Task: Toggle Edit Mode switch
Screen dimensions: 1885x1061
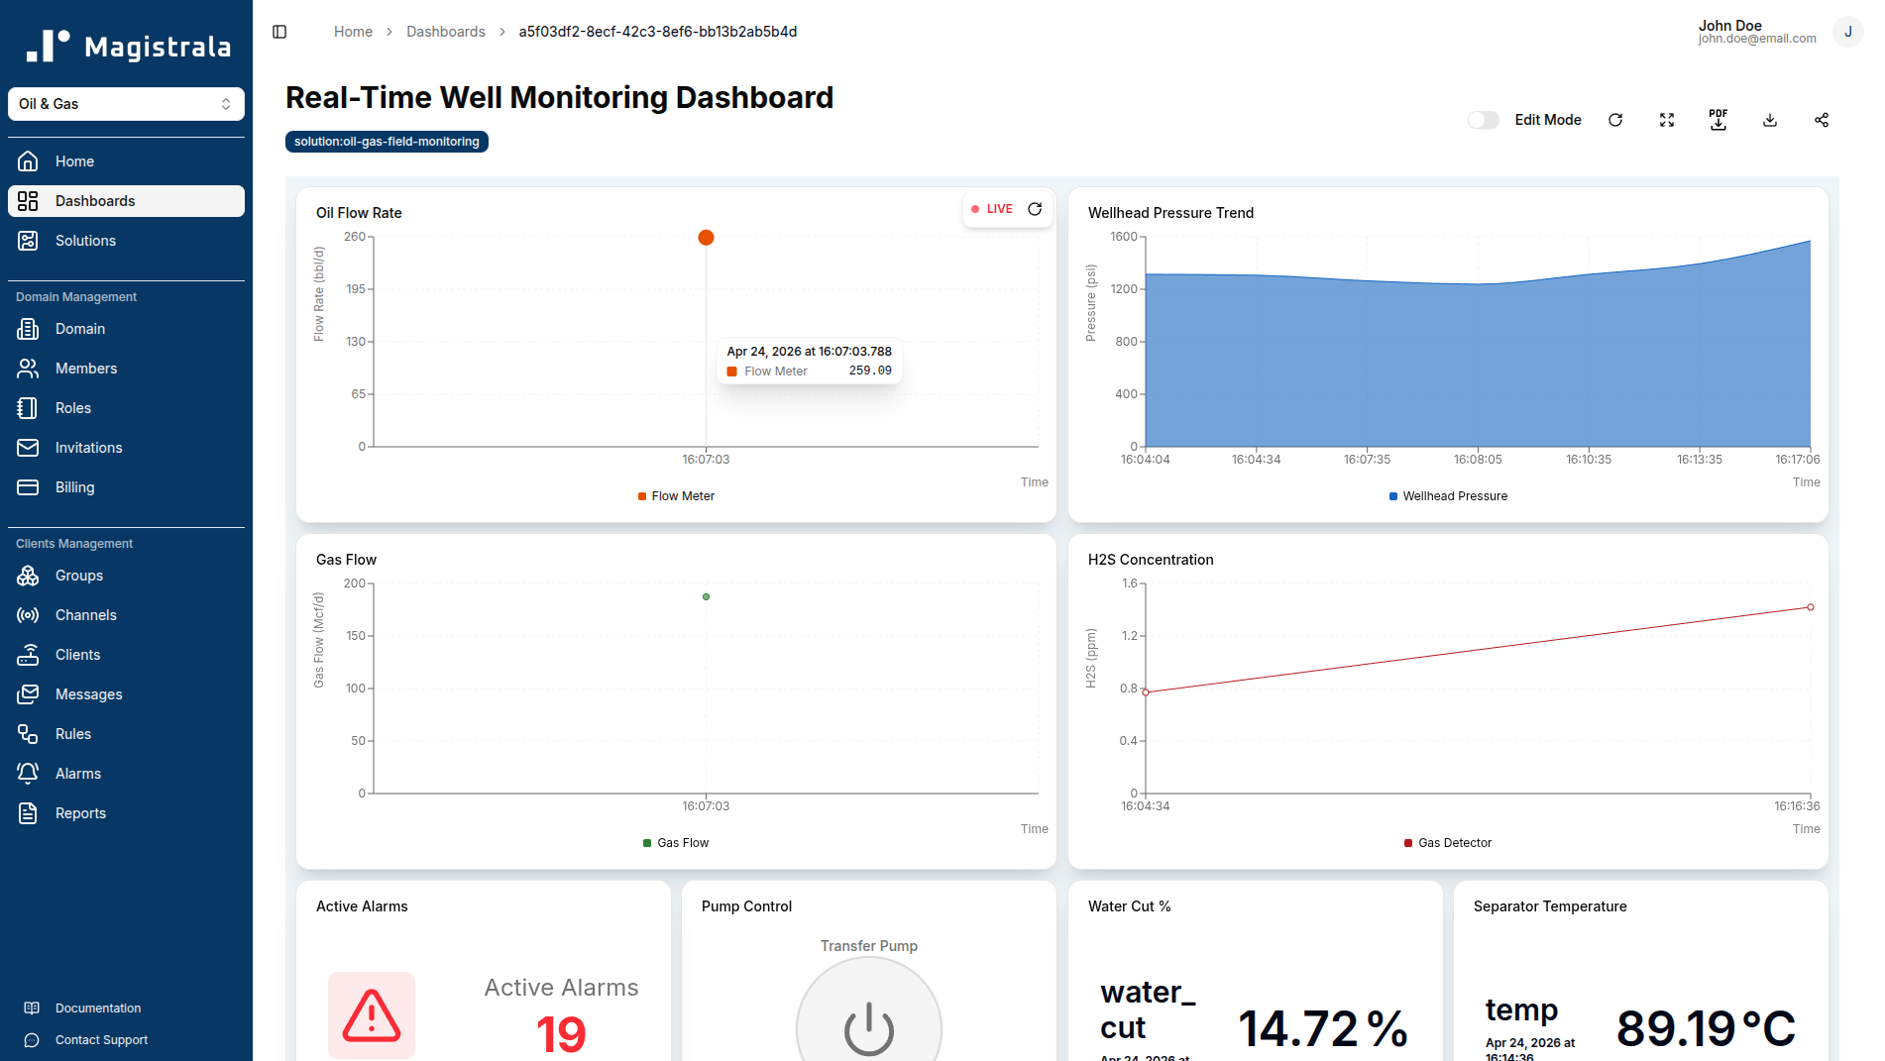Action: coord(1484,120)
